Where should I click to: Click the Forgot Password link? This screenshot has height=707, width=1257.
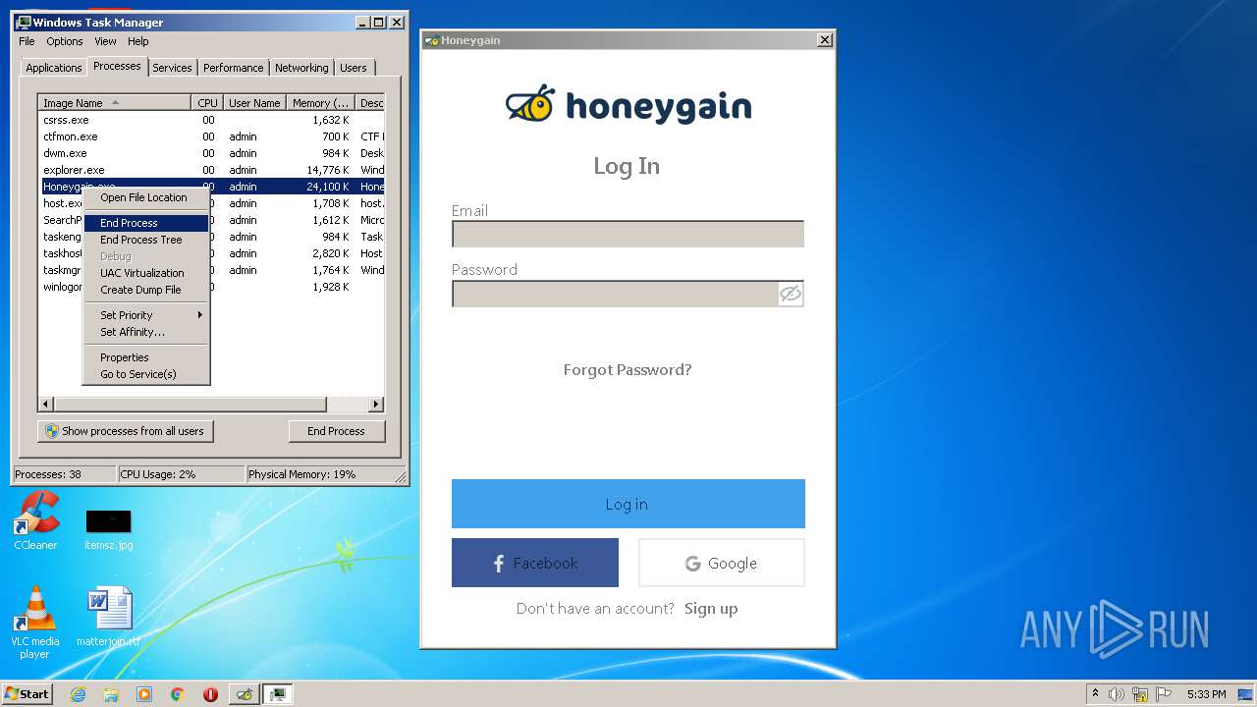coord(628,370)
